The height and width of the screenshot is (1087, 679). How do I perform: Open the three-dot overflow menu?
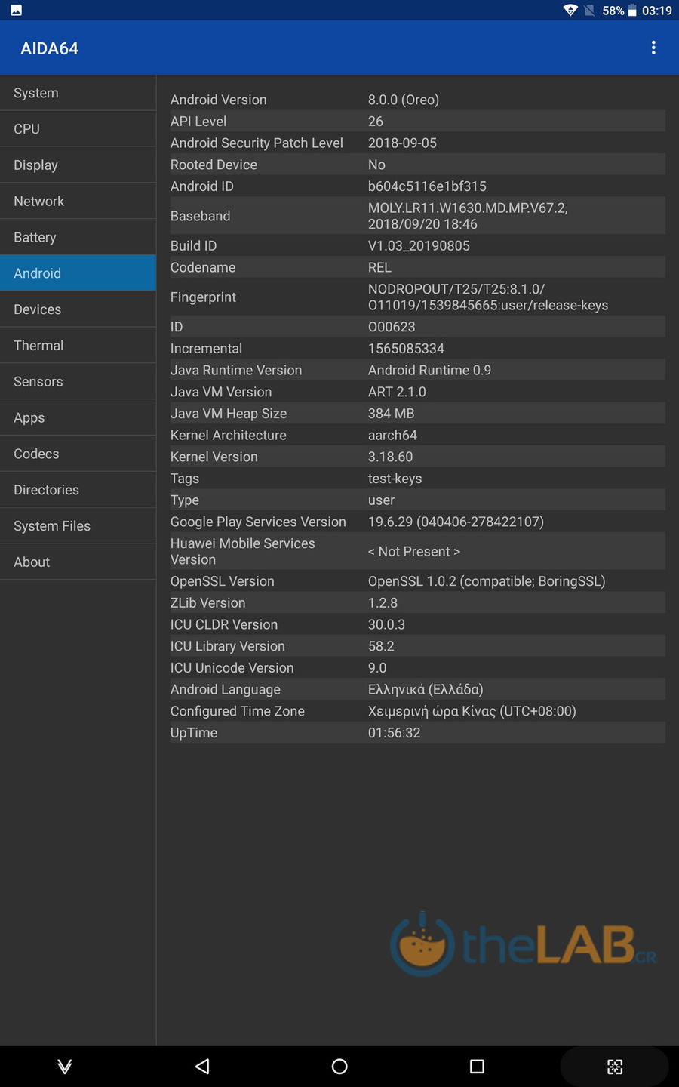[653, 48]
